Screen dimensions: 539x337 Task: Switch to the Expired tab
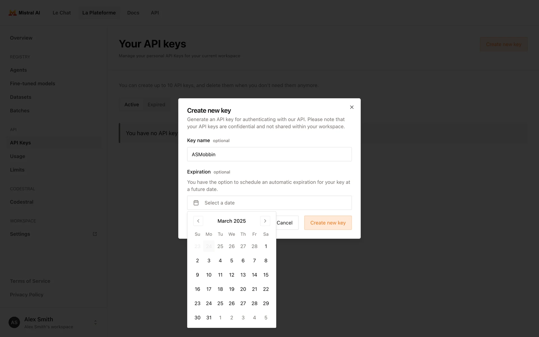click(156, 104)
